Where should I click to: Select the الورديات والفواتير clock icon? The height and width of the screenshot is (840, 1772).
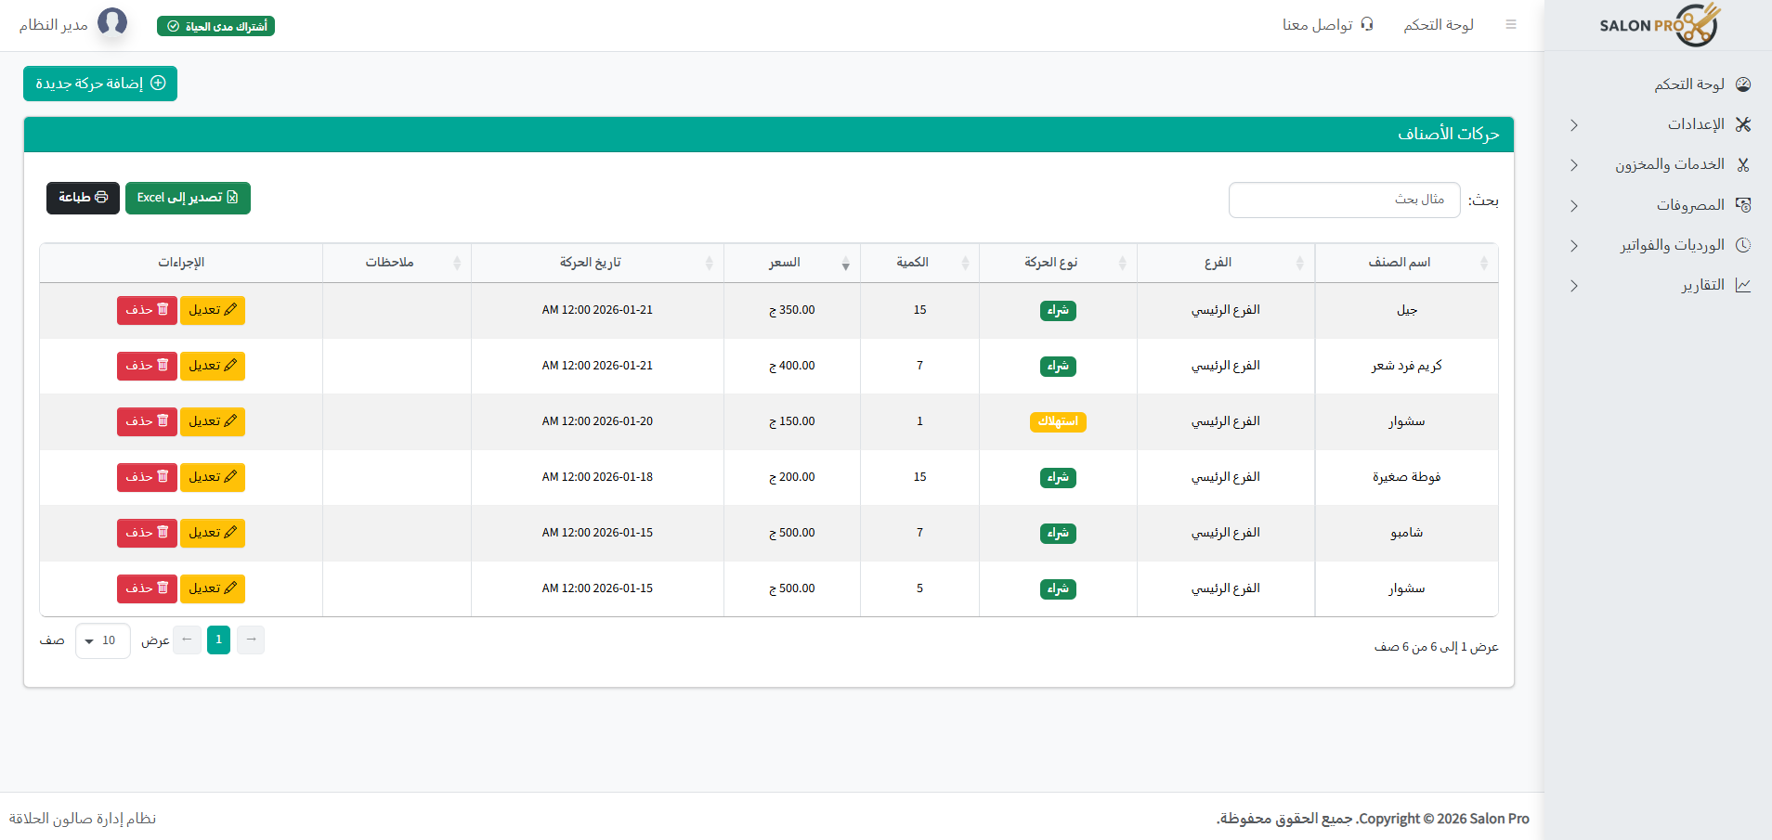[x=1743, y=244]
